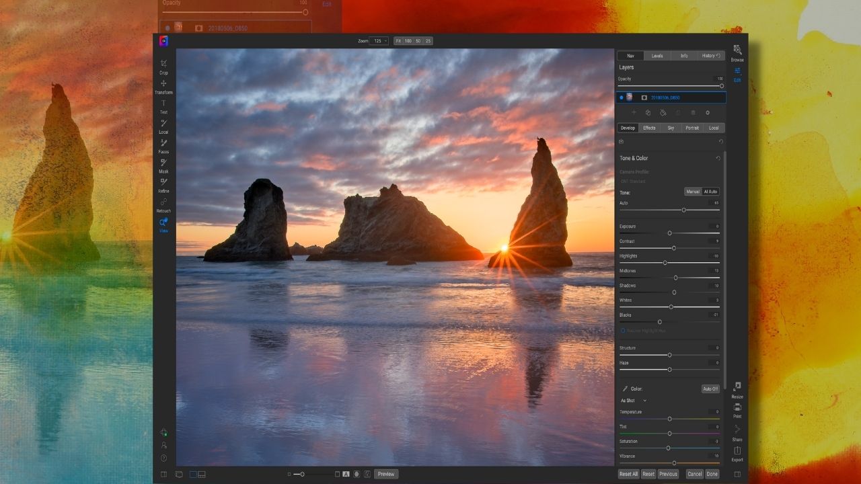Add a new layer with plus icon

click(634, 113)
